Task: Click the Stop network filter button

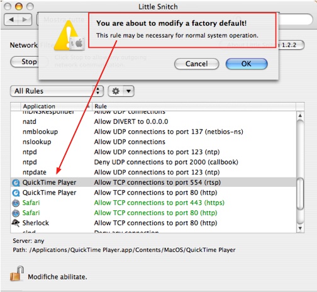Action: 25,62
